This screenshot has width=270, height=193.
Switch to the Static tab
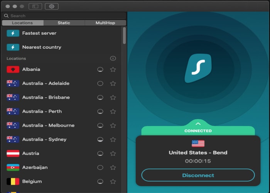64,23
